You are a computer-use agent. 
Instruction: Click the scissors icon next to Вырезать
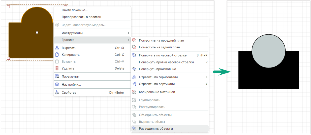tap(57, 48)
